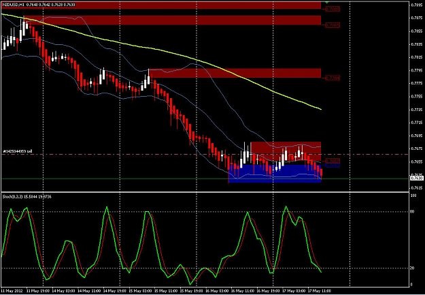
Task: Click the 0.7655 price scale label
Action: [x=417, y=162]
